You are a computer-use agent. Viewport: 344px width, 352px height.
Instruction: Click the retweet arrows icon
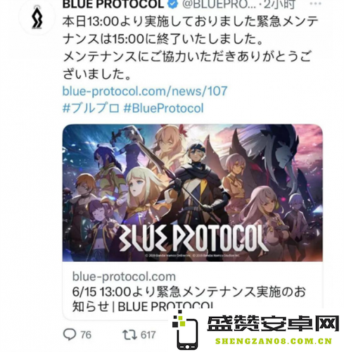(x=129, y=334)
